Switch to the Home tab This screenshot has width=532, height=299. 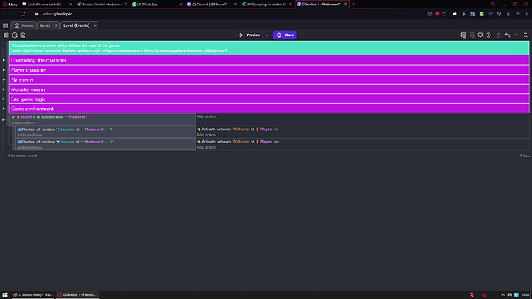(x=24, y=25)
